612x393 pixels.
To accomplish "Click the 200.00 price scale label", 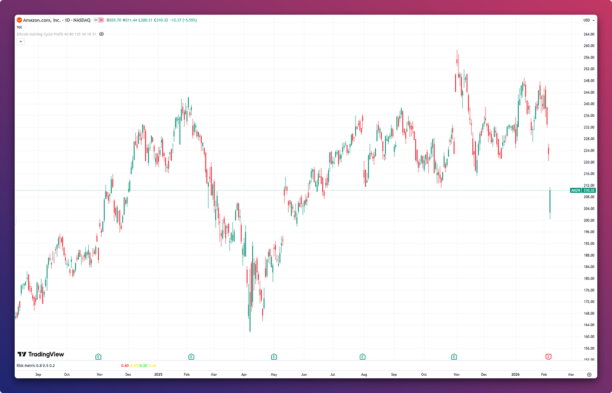I will [x=589, y=220].
